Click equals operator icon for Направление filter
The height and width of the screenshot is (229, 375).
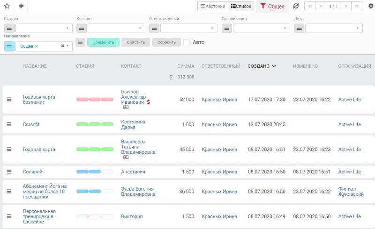[x=9, y=46]
